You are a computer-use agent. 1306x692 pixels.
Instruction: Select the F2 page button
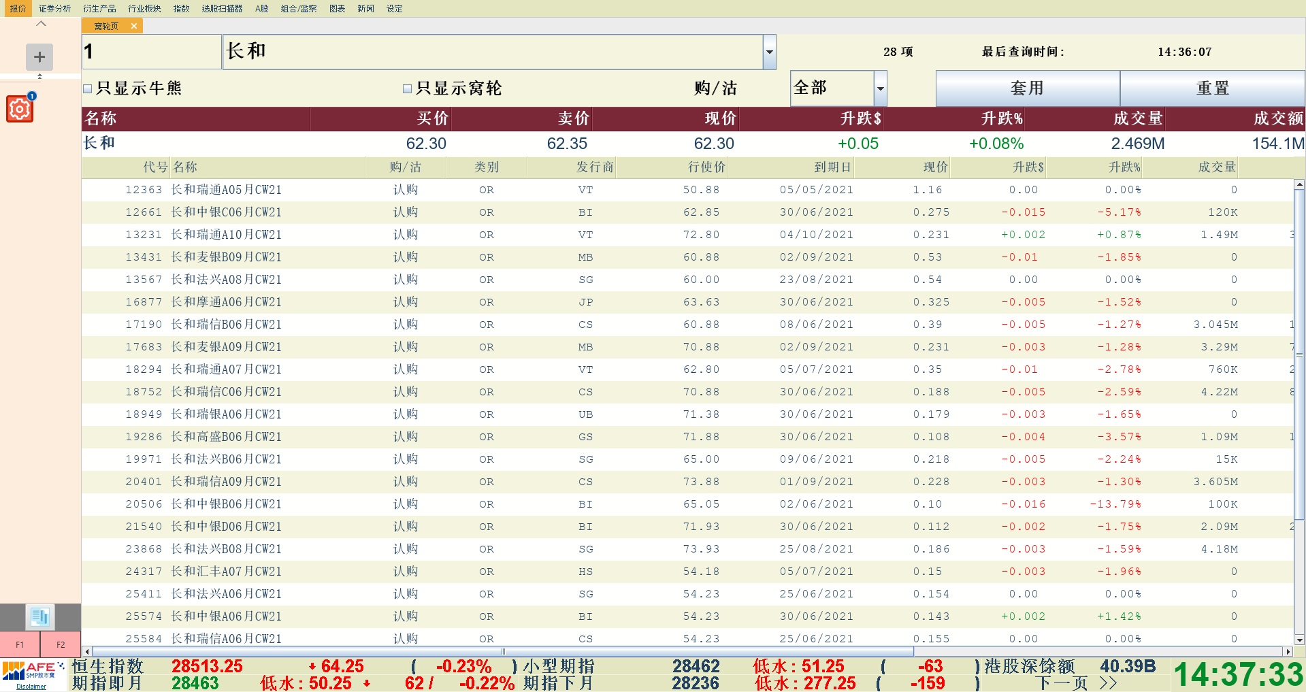(61, 644)
